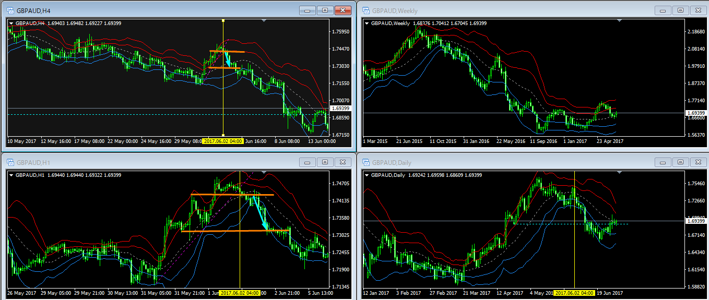Image resolution: width=709 pixels, height=300 pixels.
Task: Click the 1.69399 price label on Weekly chart
Action: (695, 113)
